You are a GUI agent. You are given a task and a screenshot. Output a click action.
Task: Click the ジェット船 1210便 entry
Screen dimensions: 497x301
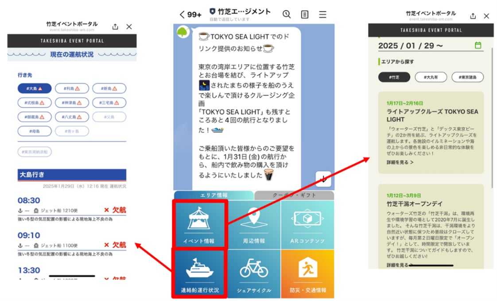tap(56, 211)
